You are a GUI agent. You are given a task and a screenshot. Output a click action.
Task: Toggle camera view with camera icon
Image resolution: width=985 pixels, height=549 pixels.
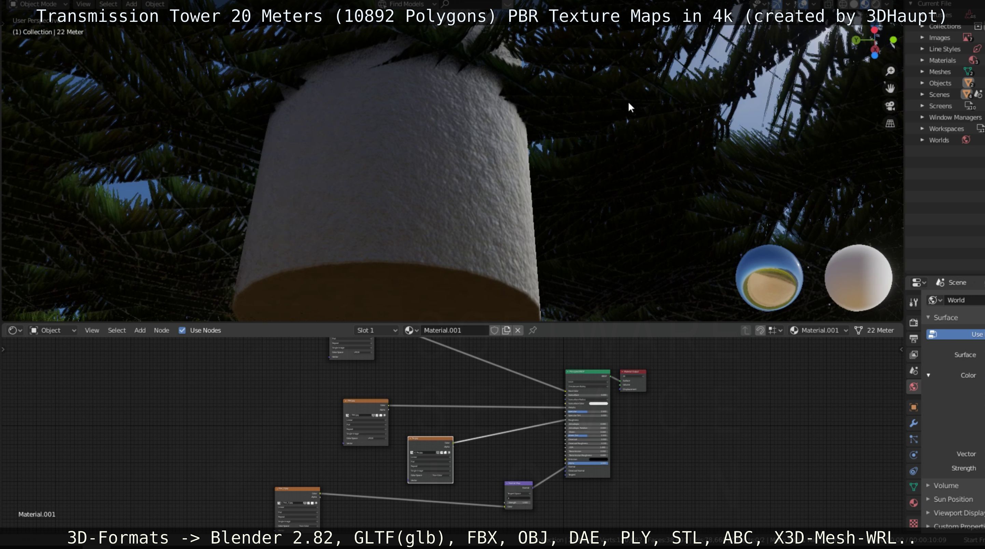tap(890, 106)
